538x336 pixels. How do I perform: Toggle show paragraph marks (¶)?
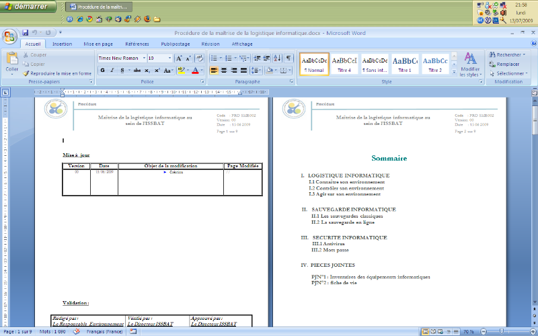click(289, 58)
